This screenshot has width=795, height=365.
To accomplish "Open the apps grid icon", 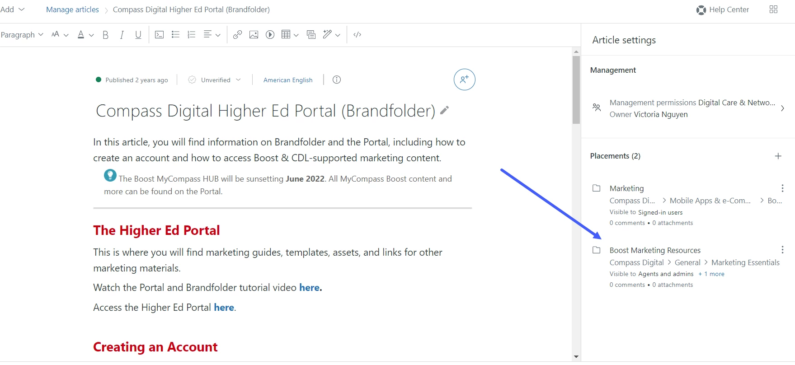I will (773, 9).
